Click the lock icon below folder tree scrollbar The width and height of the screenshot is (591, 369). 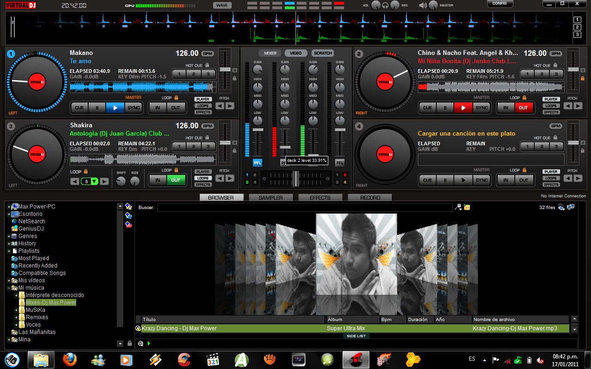[x=129, y=343]
